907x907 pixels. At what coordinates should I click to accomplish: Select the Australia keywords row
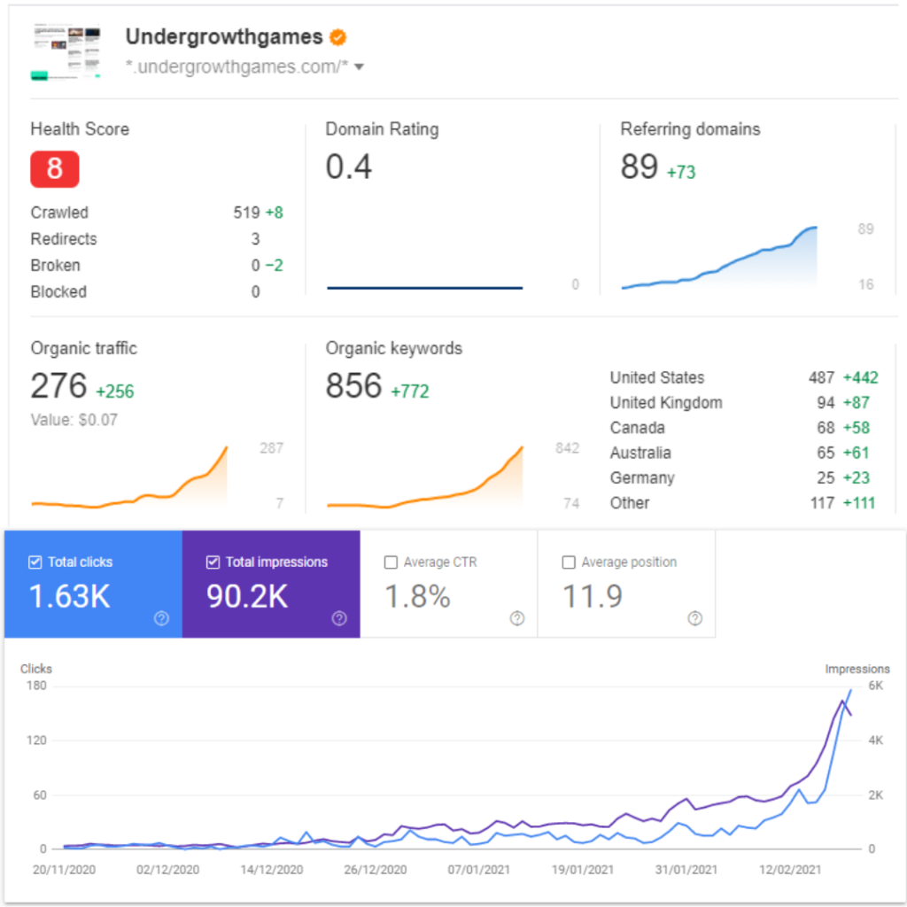[x=744, y=453]
